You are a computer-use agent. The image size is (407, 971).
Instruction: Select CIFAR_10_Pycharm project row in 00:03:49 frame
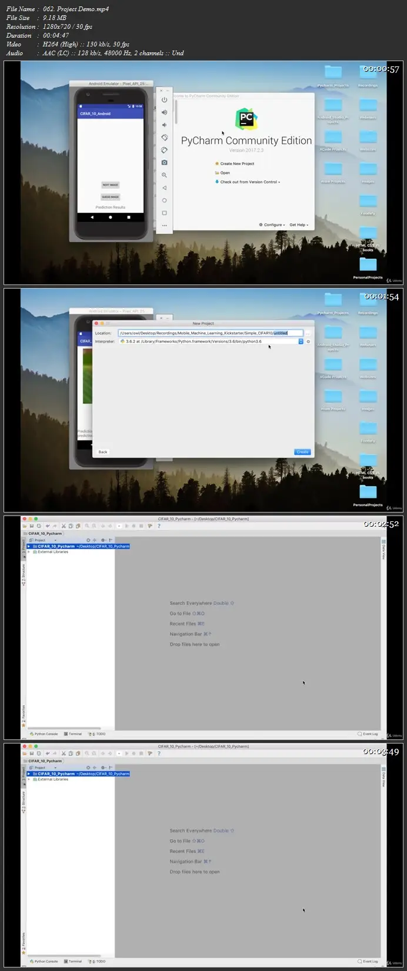pyautogui.click(x=78, y=774)
